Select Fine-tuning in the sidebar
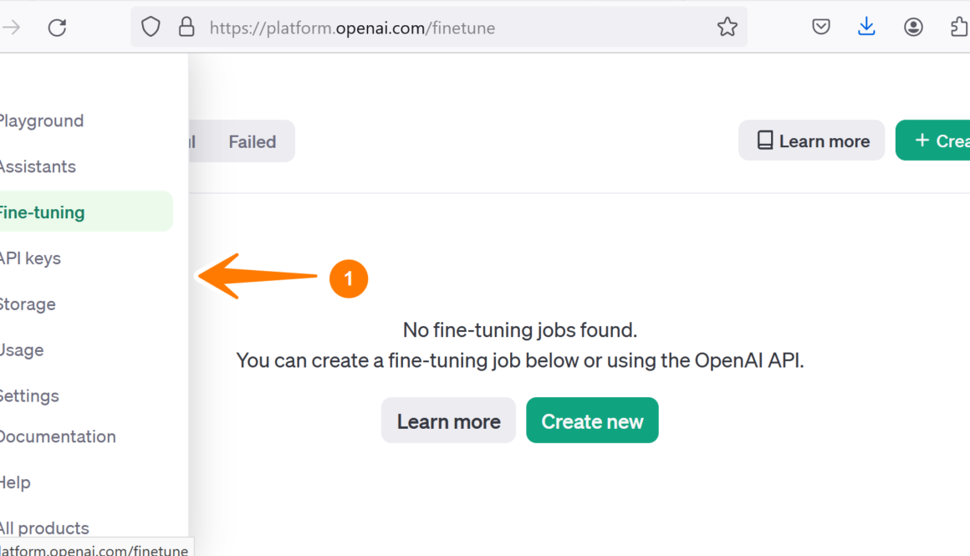Screen dimensions: 970x556 [42, 212]
